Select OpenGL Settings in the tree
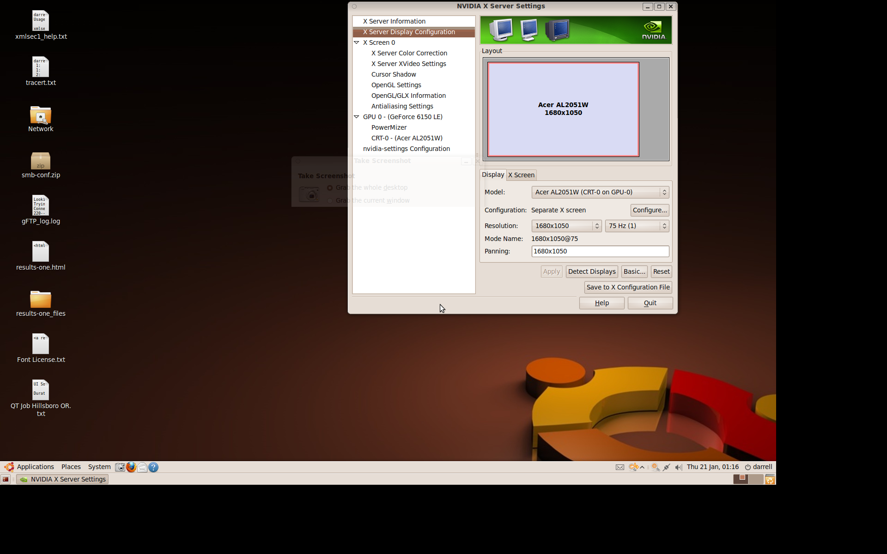 coord(396,85)
